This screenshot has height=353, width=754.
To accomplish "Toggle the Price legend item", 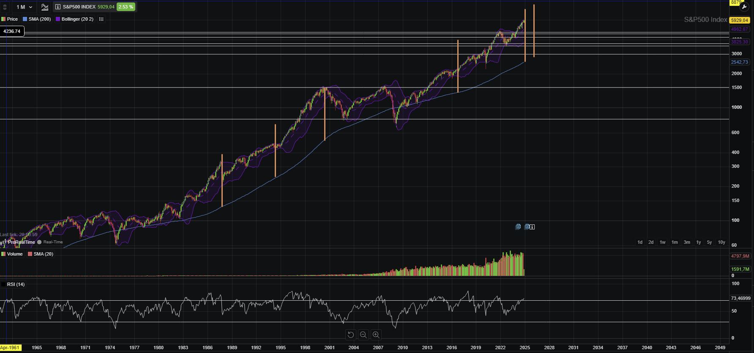I will (9, 19).
